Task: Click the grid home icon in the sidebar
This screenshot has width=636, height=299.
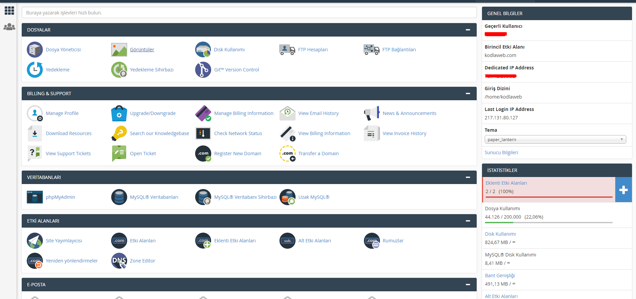Action: click(x=9, y=11)
